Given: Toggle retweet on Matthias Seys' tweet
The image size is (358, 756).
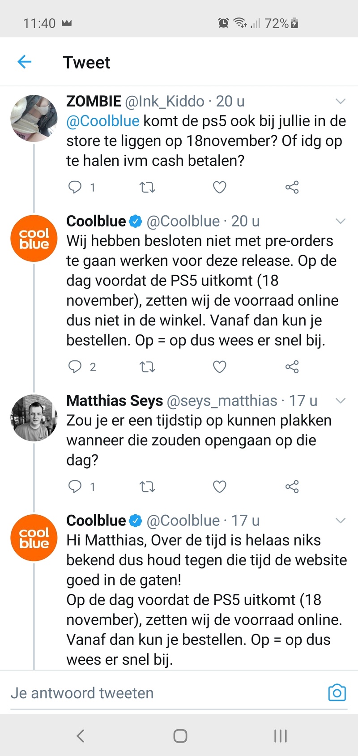Looking at the screenshot, I should click(x=147, y=487).
